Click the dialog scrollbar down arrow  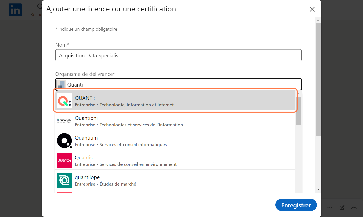pyautogui.click(x=318, y=189)
